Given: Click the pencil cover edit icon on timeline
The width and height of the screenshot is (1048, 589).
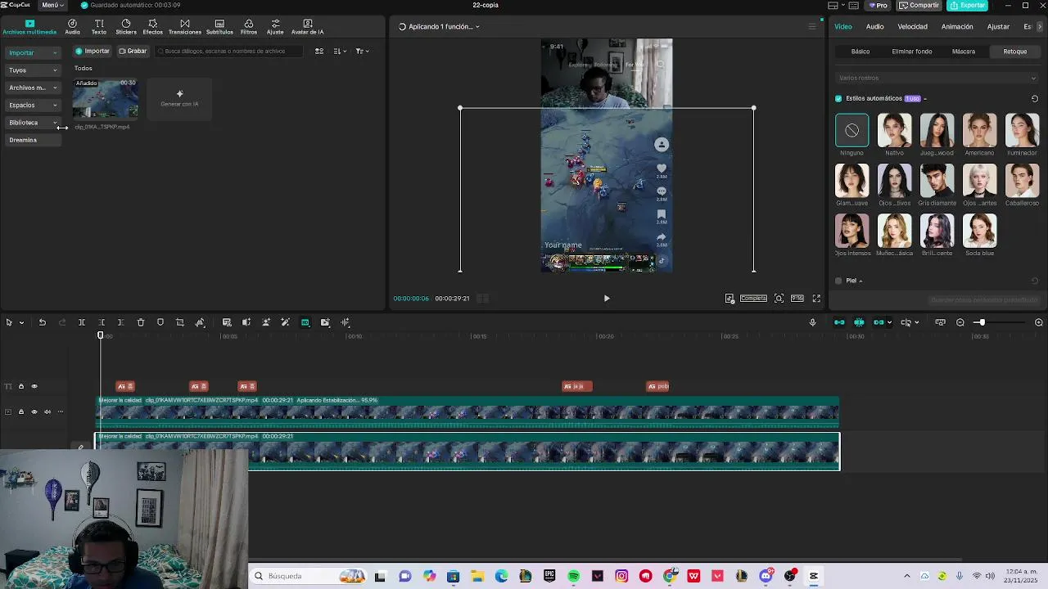Looking at the screenshot, I should pos(80,447).
